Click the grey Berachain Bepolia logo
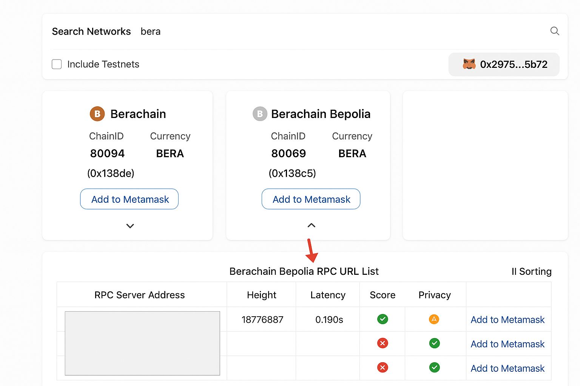Viewport: 580px width, 386px height. (x=260, y=113)
